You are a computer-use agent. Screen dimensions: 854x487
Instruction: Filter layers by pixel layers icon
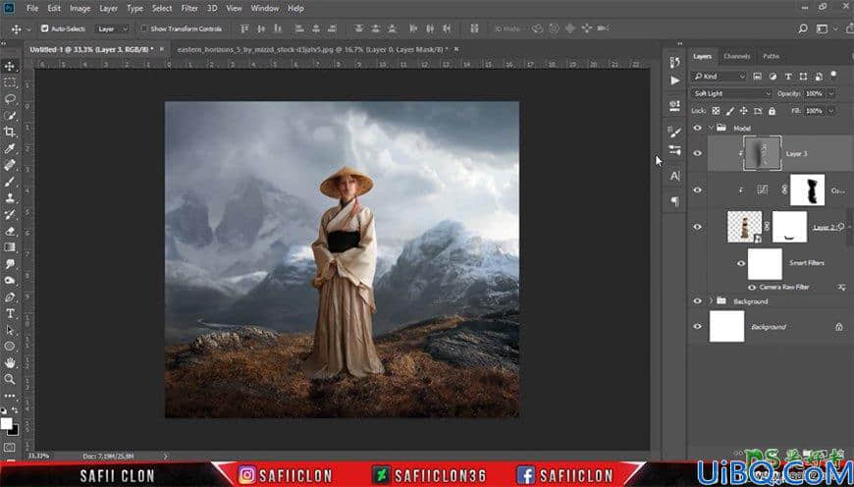point(757,77)
